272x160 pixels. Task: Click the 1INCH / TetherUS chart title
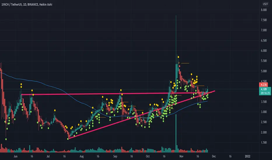point(27,4)
